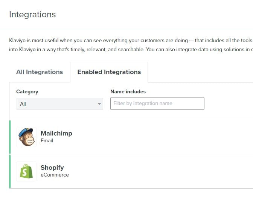Click the Category dropdown arrow caret

[x=99, y=104]
